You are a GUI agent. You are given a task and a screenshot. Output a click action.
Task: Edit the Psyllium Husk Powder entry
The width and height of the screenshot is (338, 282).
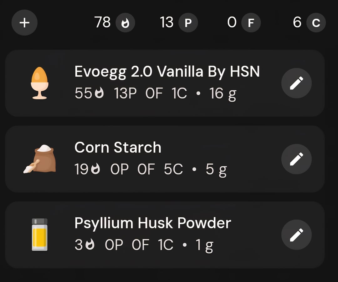296,235
